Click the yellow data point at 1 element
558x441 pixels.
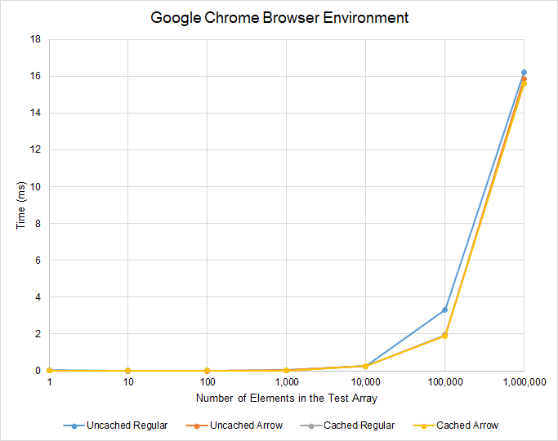click(50, 370)
